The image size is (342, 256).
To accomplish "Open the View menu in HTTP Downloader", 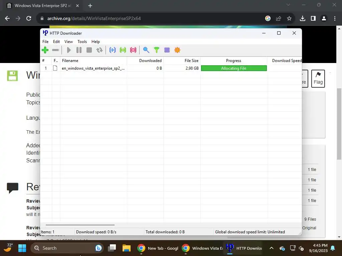I will point(68,42).
